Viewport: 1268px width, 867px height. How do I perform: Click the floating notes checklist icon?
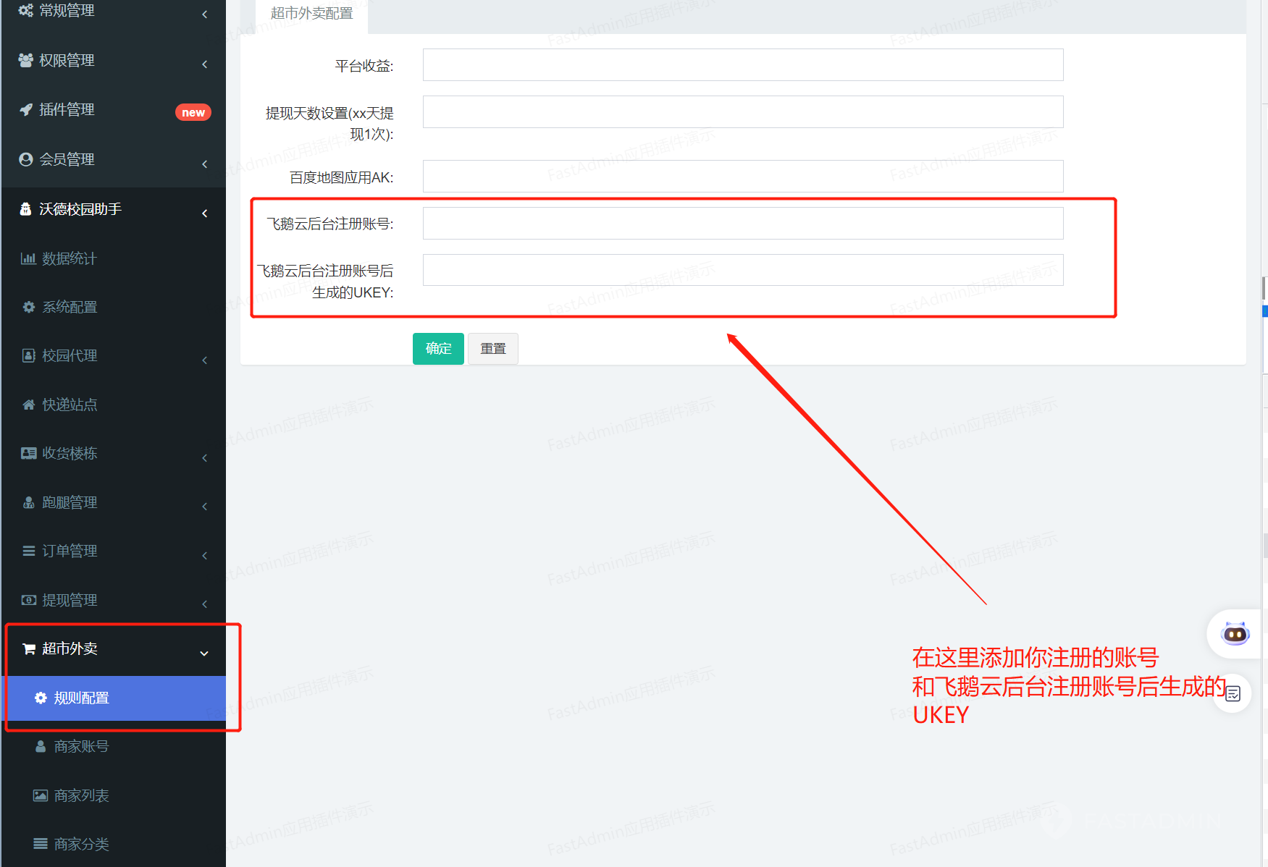(1233, 693)
